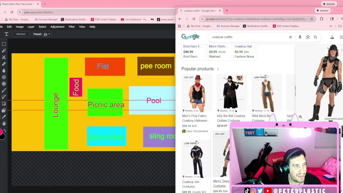Reload the Pixlr editor page

pos(12,12)
